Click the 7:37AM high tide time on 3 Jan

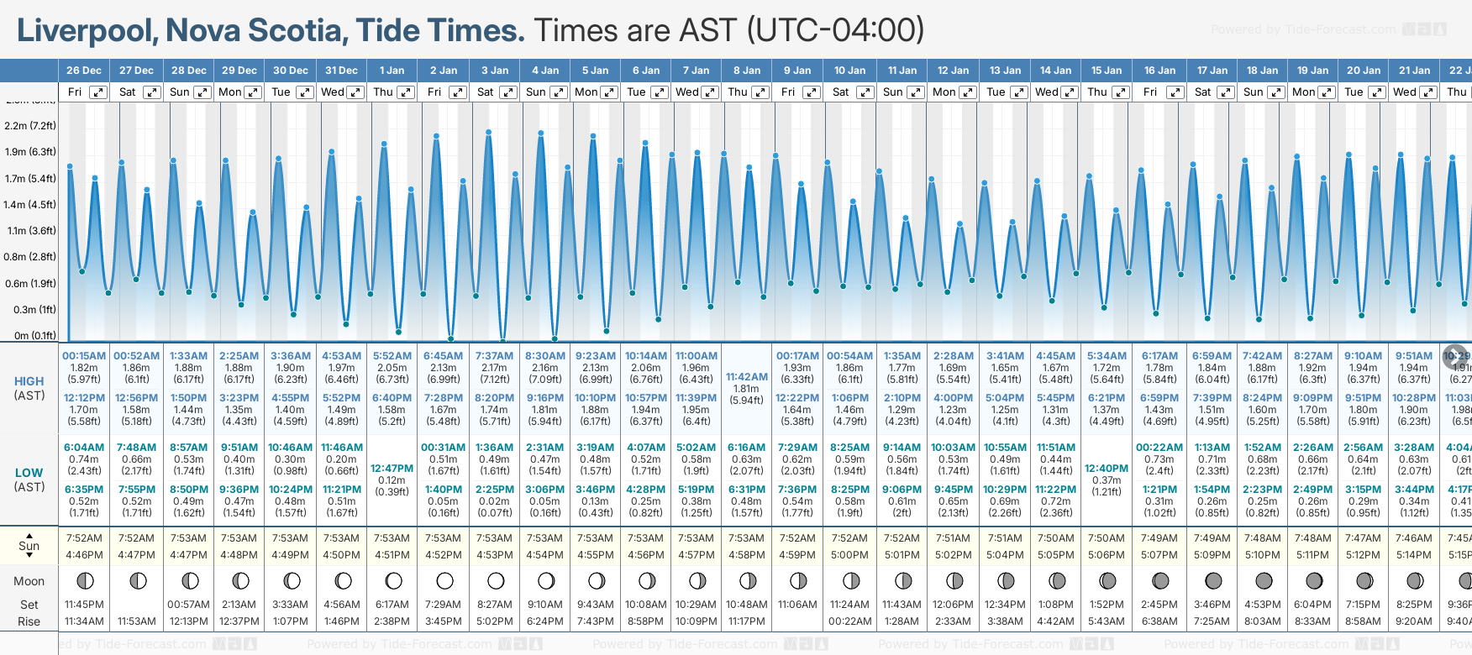click(x=494, y=356)
